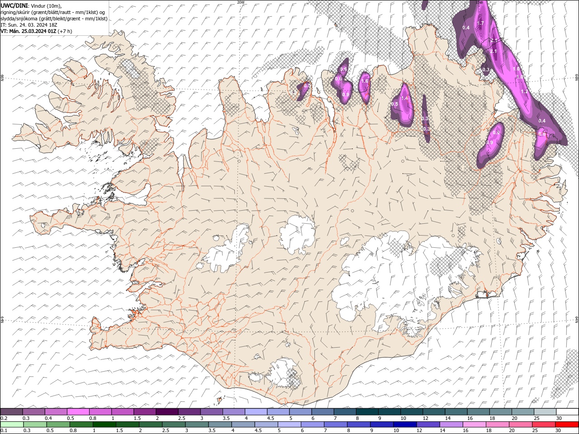Screen dimensions: 579x434
Task: Pick dark green swatch between 1 and 1.5, bottom row
Action: (x=104, y=425)
